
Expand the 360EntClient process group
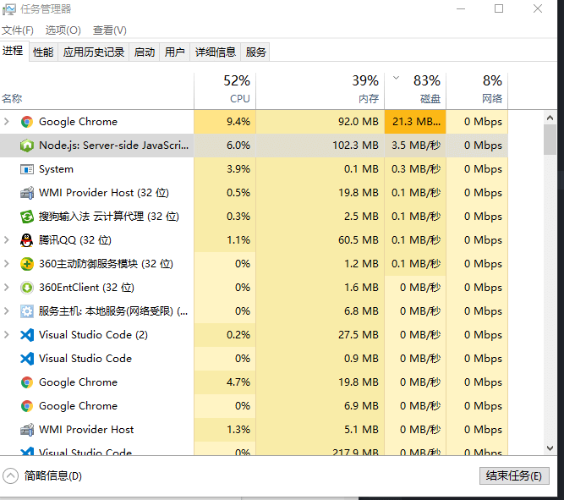pos(7,288)
